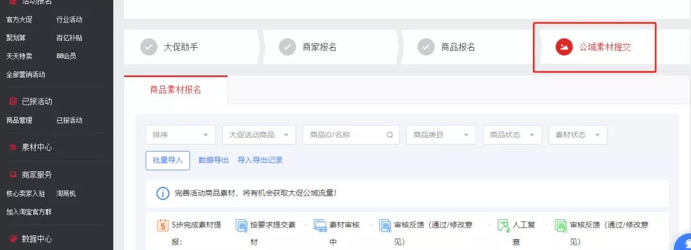Image resolution: width=691 pixels, height=250 pixels.
Task: Click the 数据中心 sidebar heading
Action: tap(37, 239)
